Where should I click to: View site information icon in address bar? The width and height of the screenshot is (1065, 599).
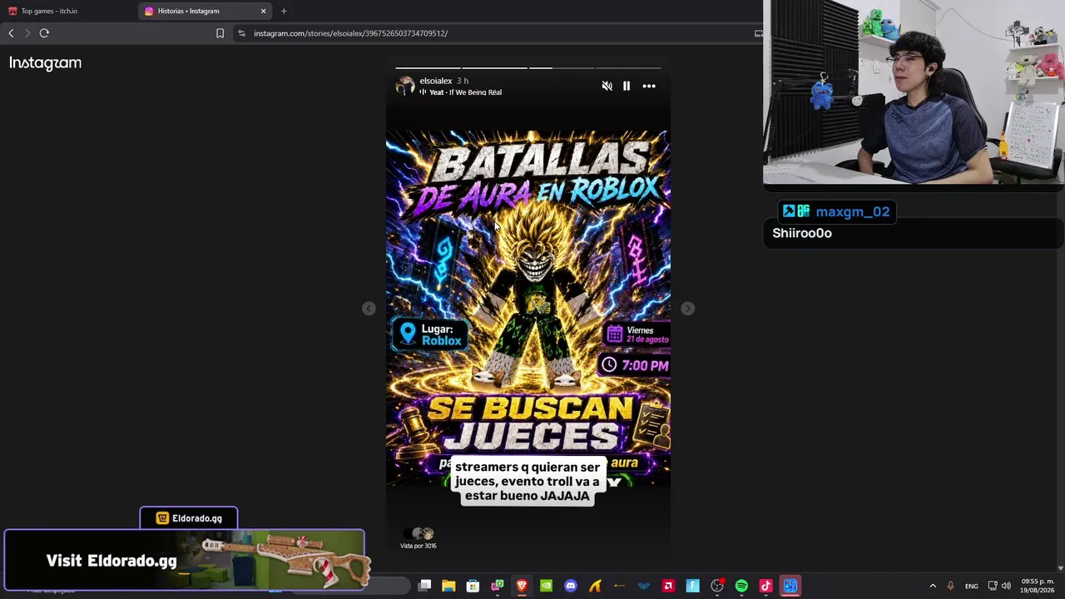(x=241, y=33)
